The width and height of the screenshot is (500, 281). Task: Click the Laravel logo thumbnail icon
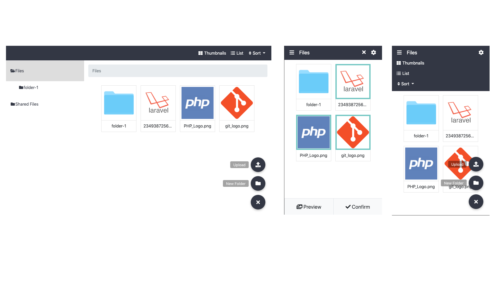(158, 103)
